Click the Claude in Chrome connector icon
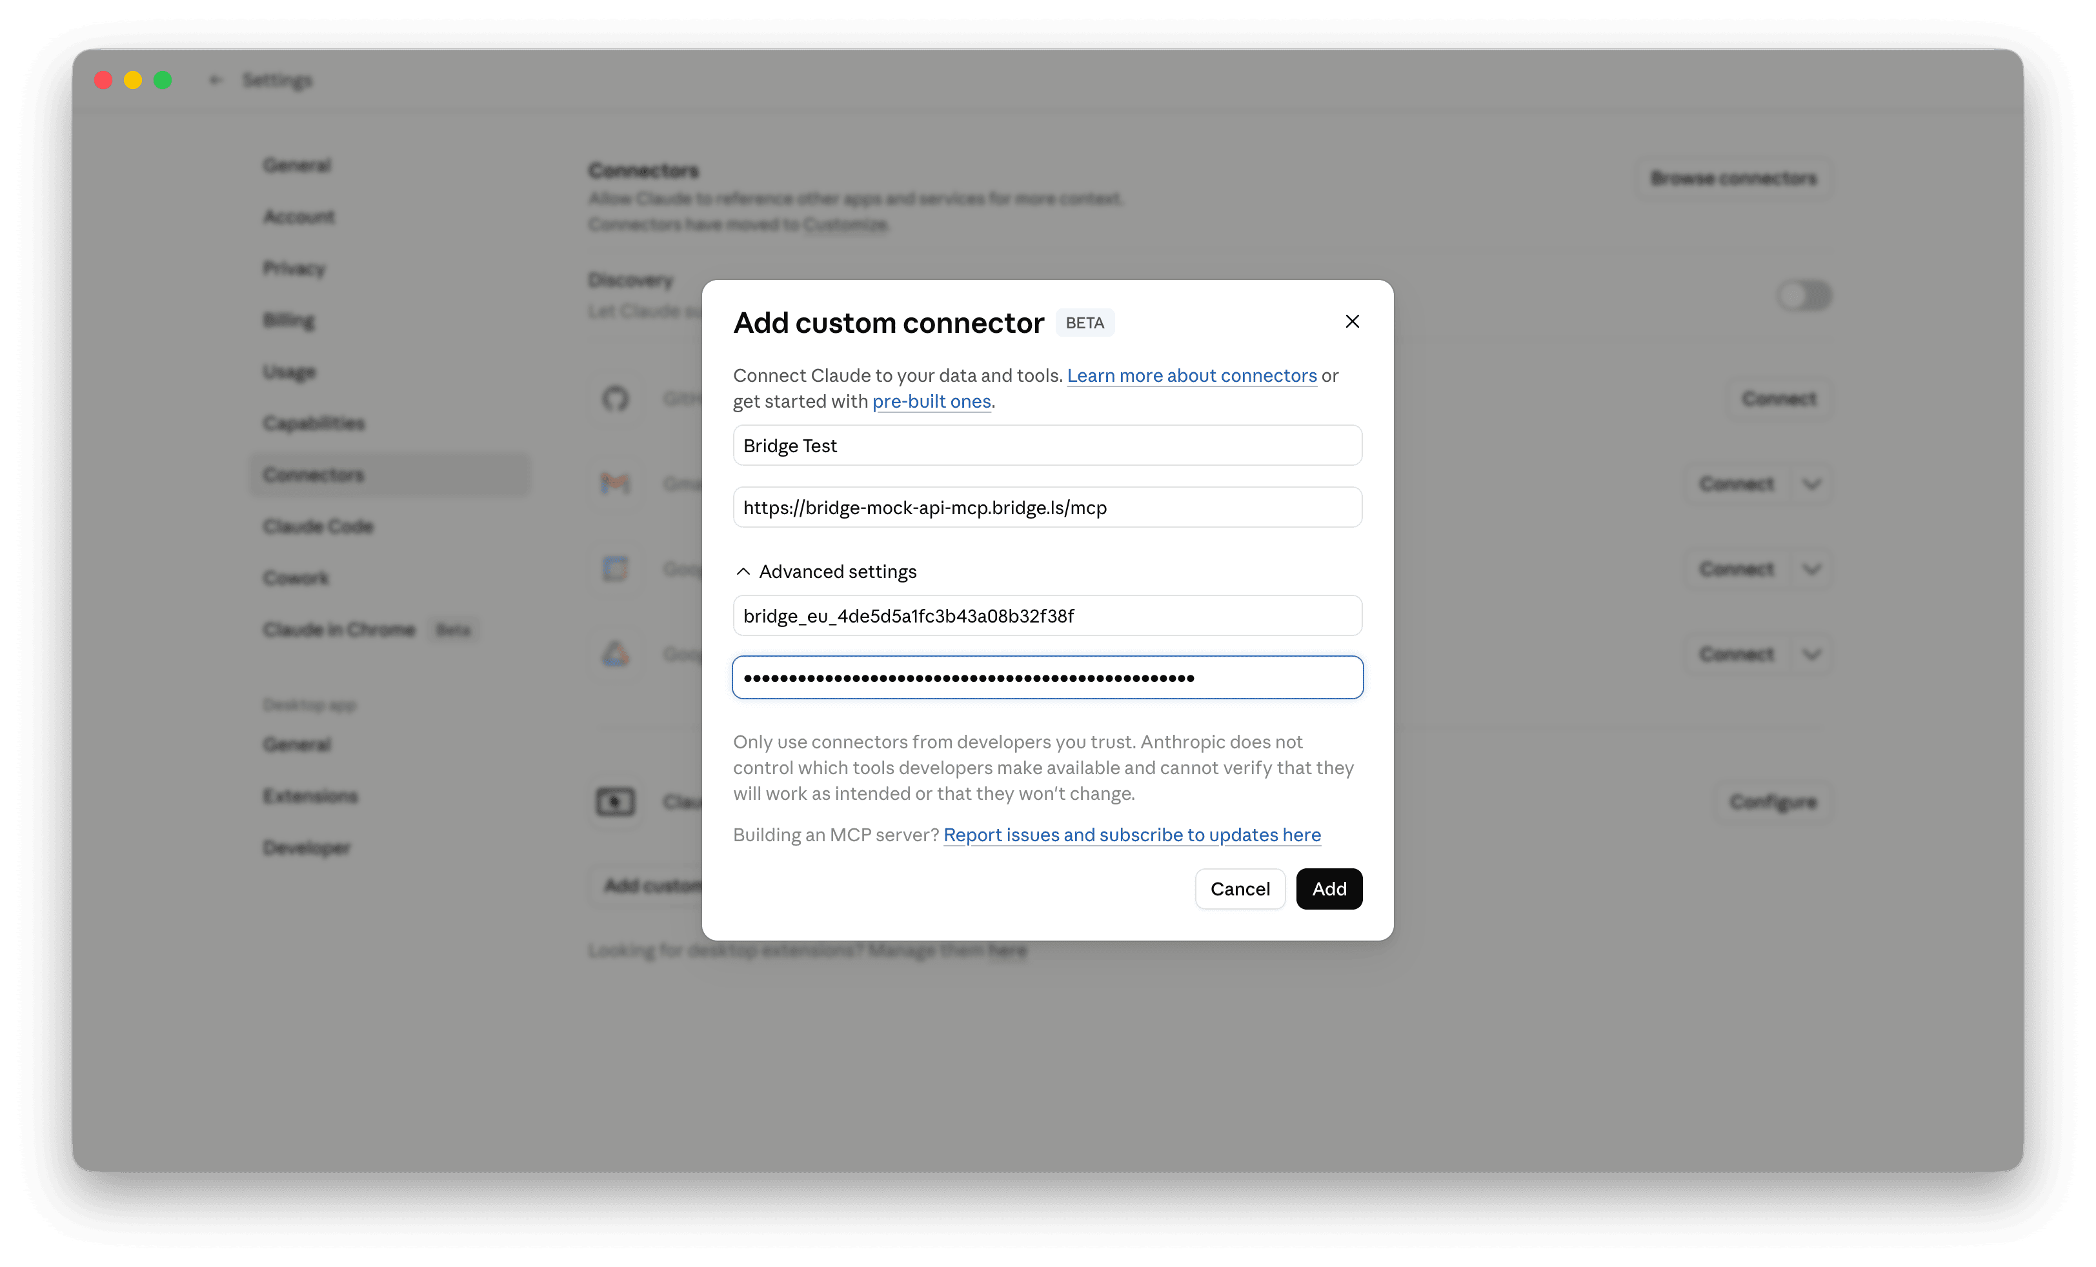Image resolution: width=2096 pixels, height=1267 pixels. pos(615,802)
